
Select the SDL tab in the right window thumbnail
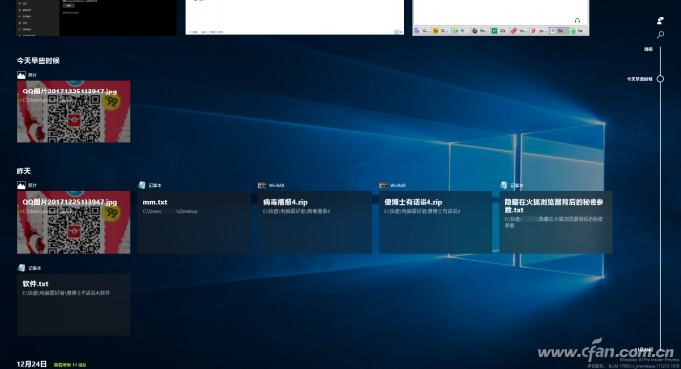point(499,31)
